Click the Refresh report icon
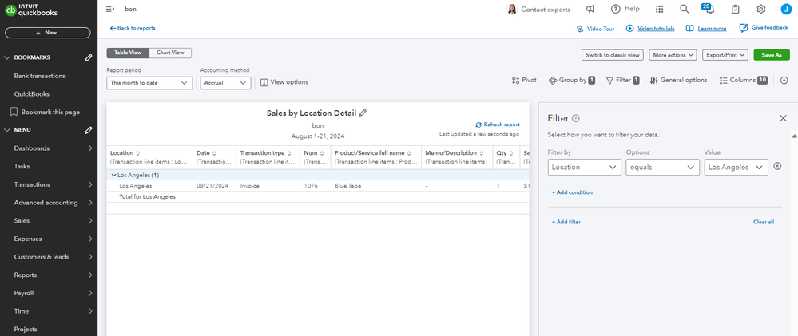Screen dimensions: 798x336 478,125
